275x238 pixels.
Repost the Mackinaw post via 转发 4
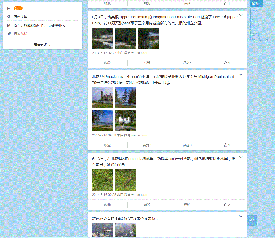point(147,145)
